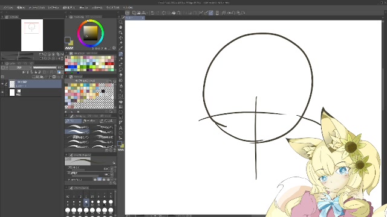387x217 pixels.
Task: Open the Layer panel menu icon
Action: click(x=2, y=63)
